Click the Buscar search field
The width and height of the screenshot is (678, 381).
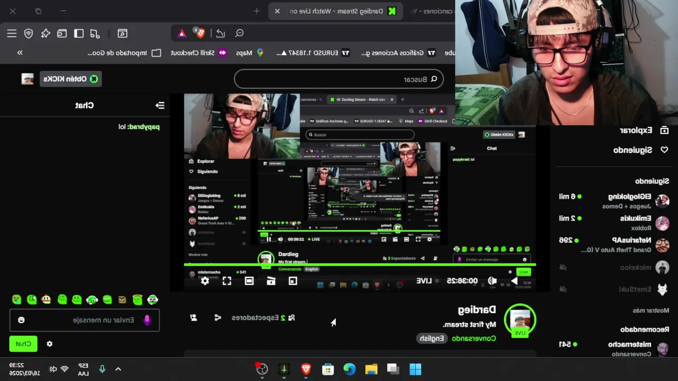click(338, 79)
